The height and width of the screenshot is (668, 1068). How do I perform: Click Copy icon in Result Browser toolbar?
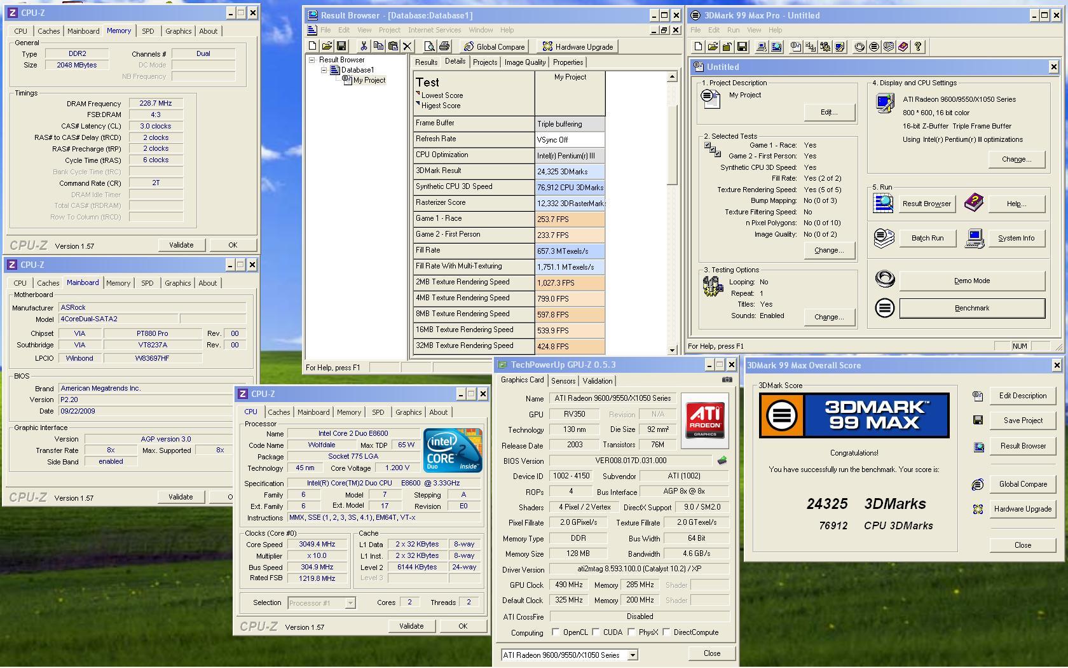tap(378, 46)
